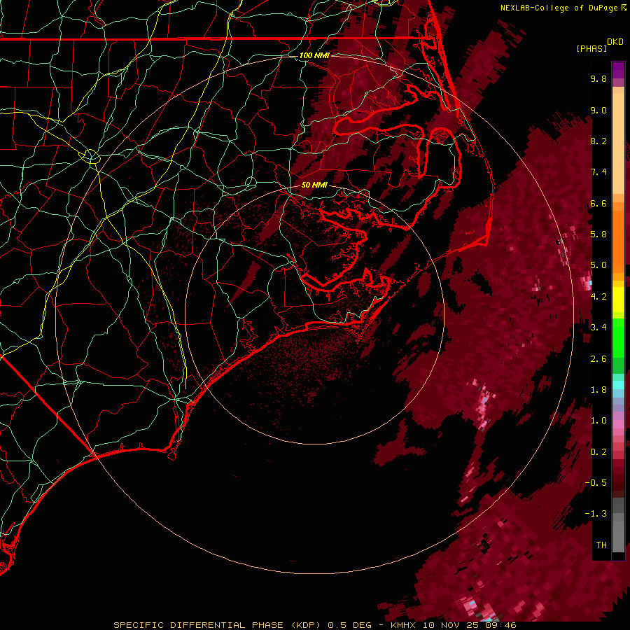Click the TH threshold legend label
630x630 pixels.
(x=601, y=545)
